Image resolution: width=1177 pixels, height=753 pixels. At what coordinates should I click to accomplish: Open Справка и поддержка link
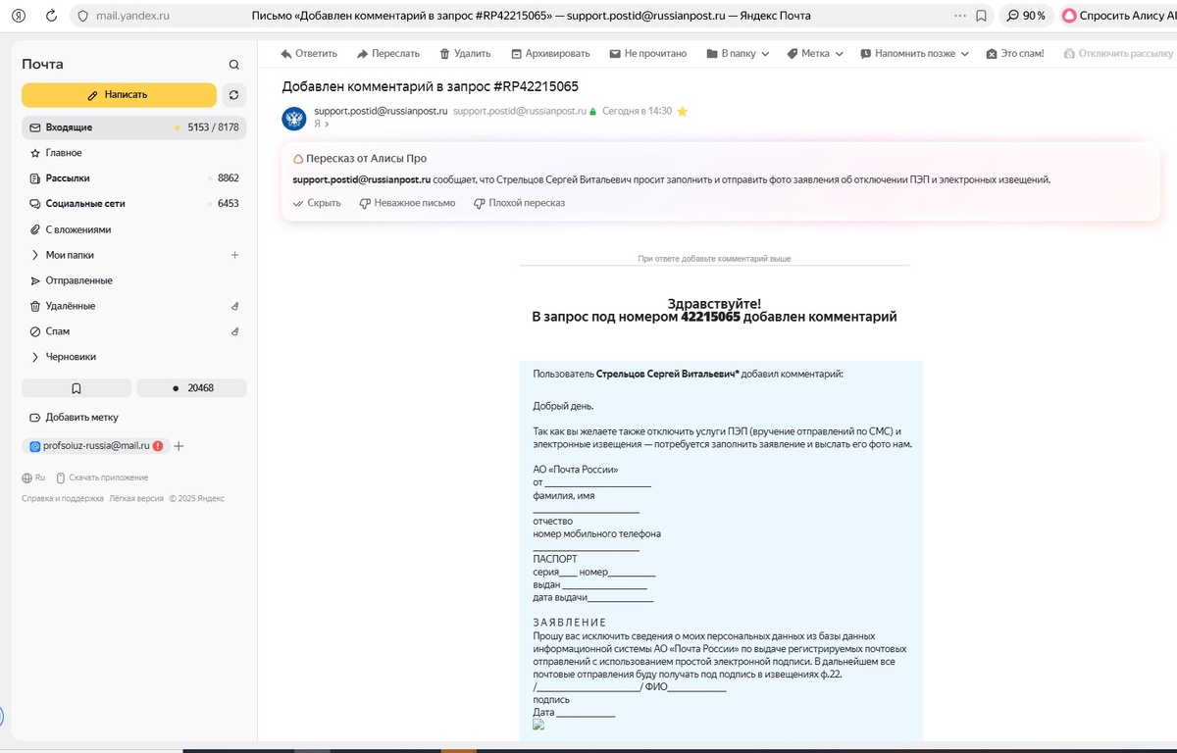coord(63,498)
